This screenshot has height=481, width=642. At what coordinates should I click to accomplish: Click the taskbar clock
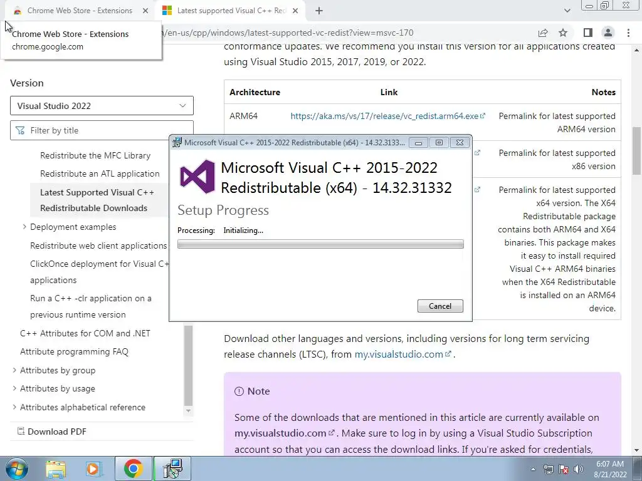click(610, 469)
